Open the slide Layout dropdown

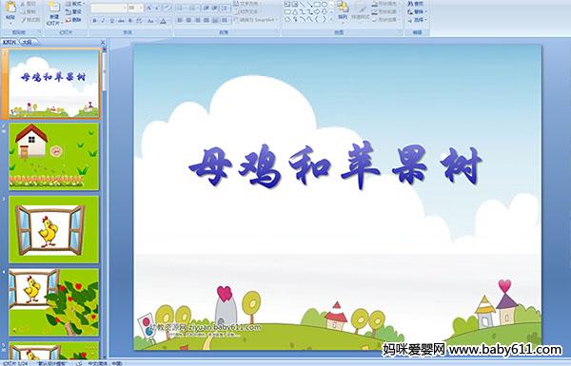75,4
